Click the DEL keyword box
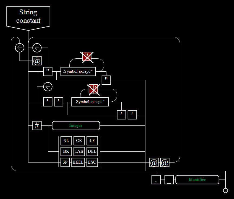Viewport: 234px width, 199px height. (92, 151)
